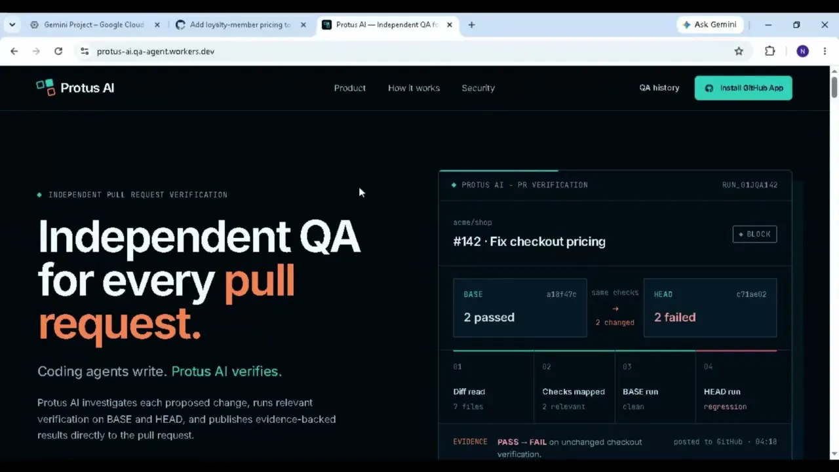The width and height of the screenshot is (839, 472).
Task: Click the RUN_01JQA142 run identifier
Action: 750,185
